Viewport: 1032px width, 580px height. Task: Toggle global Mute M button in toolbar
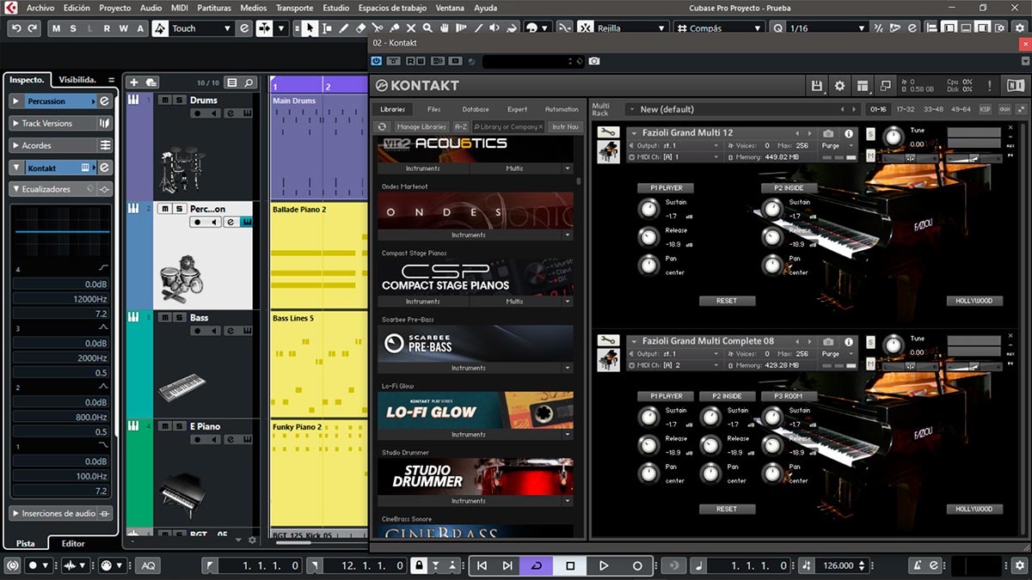57,28
